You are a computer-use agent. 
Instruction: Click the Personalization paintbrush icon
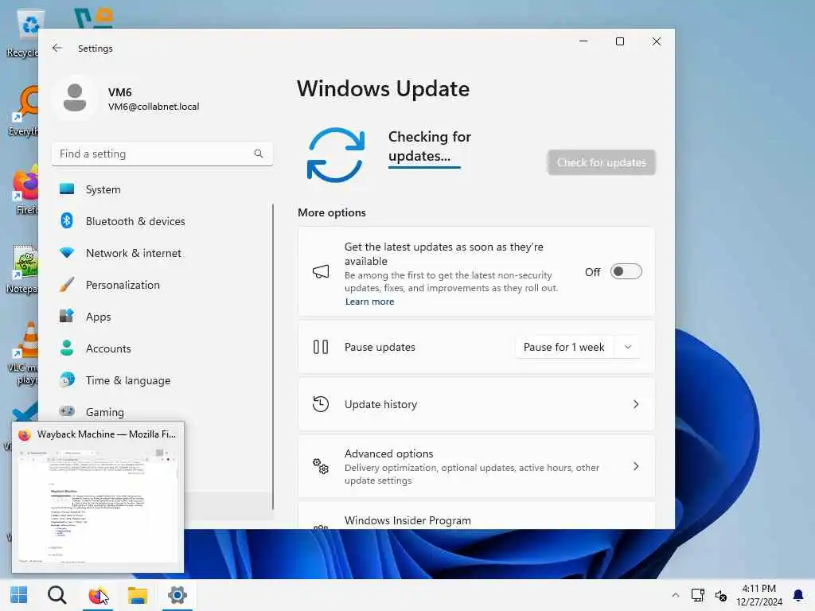(67, 285)
